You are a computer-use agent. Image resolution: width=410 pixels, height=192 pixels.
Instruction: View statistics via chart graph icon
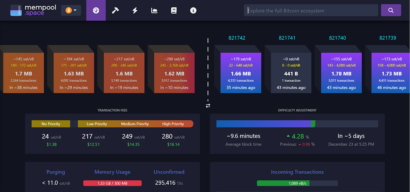(x=154, y=10)
